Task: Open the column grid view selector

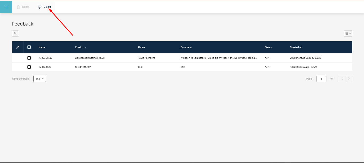Action: pyautogui.click(x=348, y=34)
